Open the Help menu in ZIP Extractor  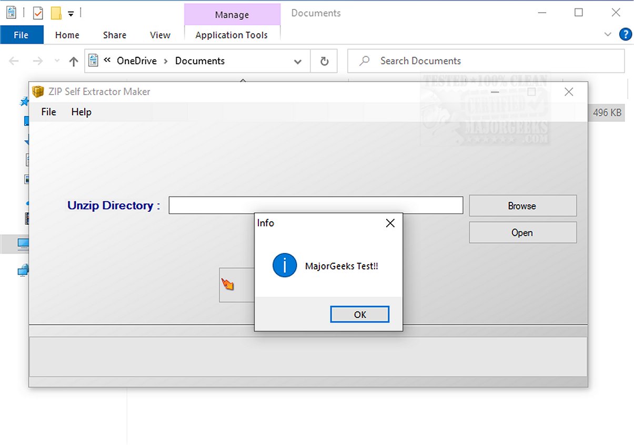81,112
